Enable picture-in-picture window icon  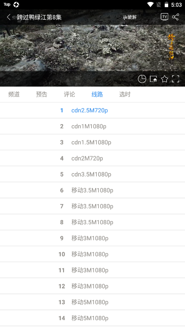pyautogui.click(x=153, y=79)
